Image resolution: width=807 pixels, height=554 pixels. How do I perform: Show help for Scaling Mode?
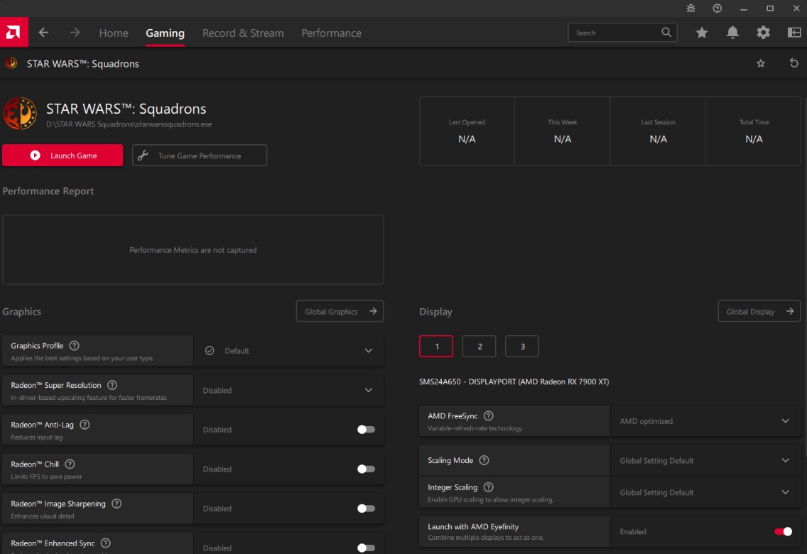pyautogui.click(x=484, y=460)
